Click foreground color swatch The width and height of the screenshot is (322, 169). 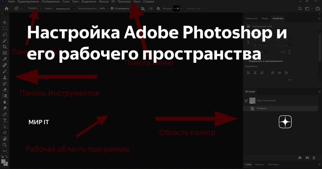pos(3,161)
